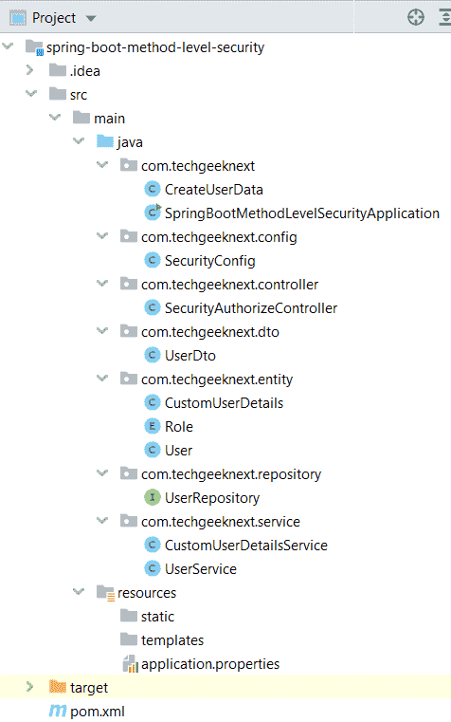Click the expand all icon in the toolbar

coord(445,17)
